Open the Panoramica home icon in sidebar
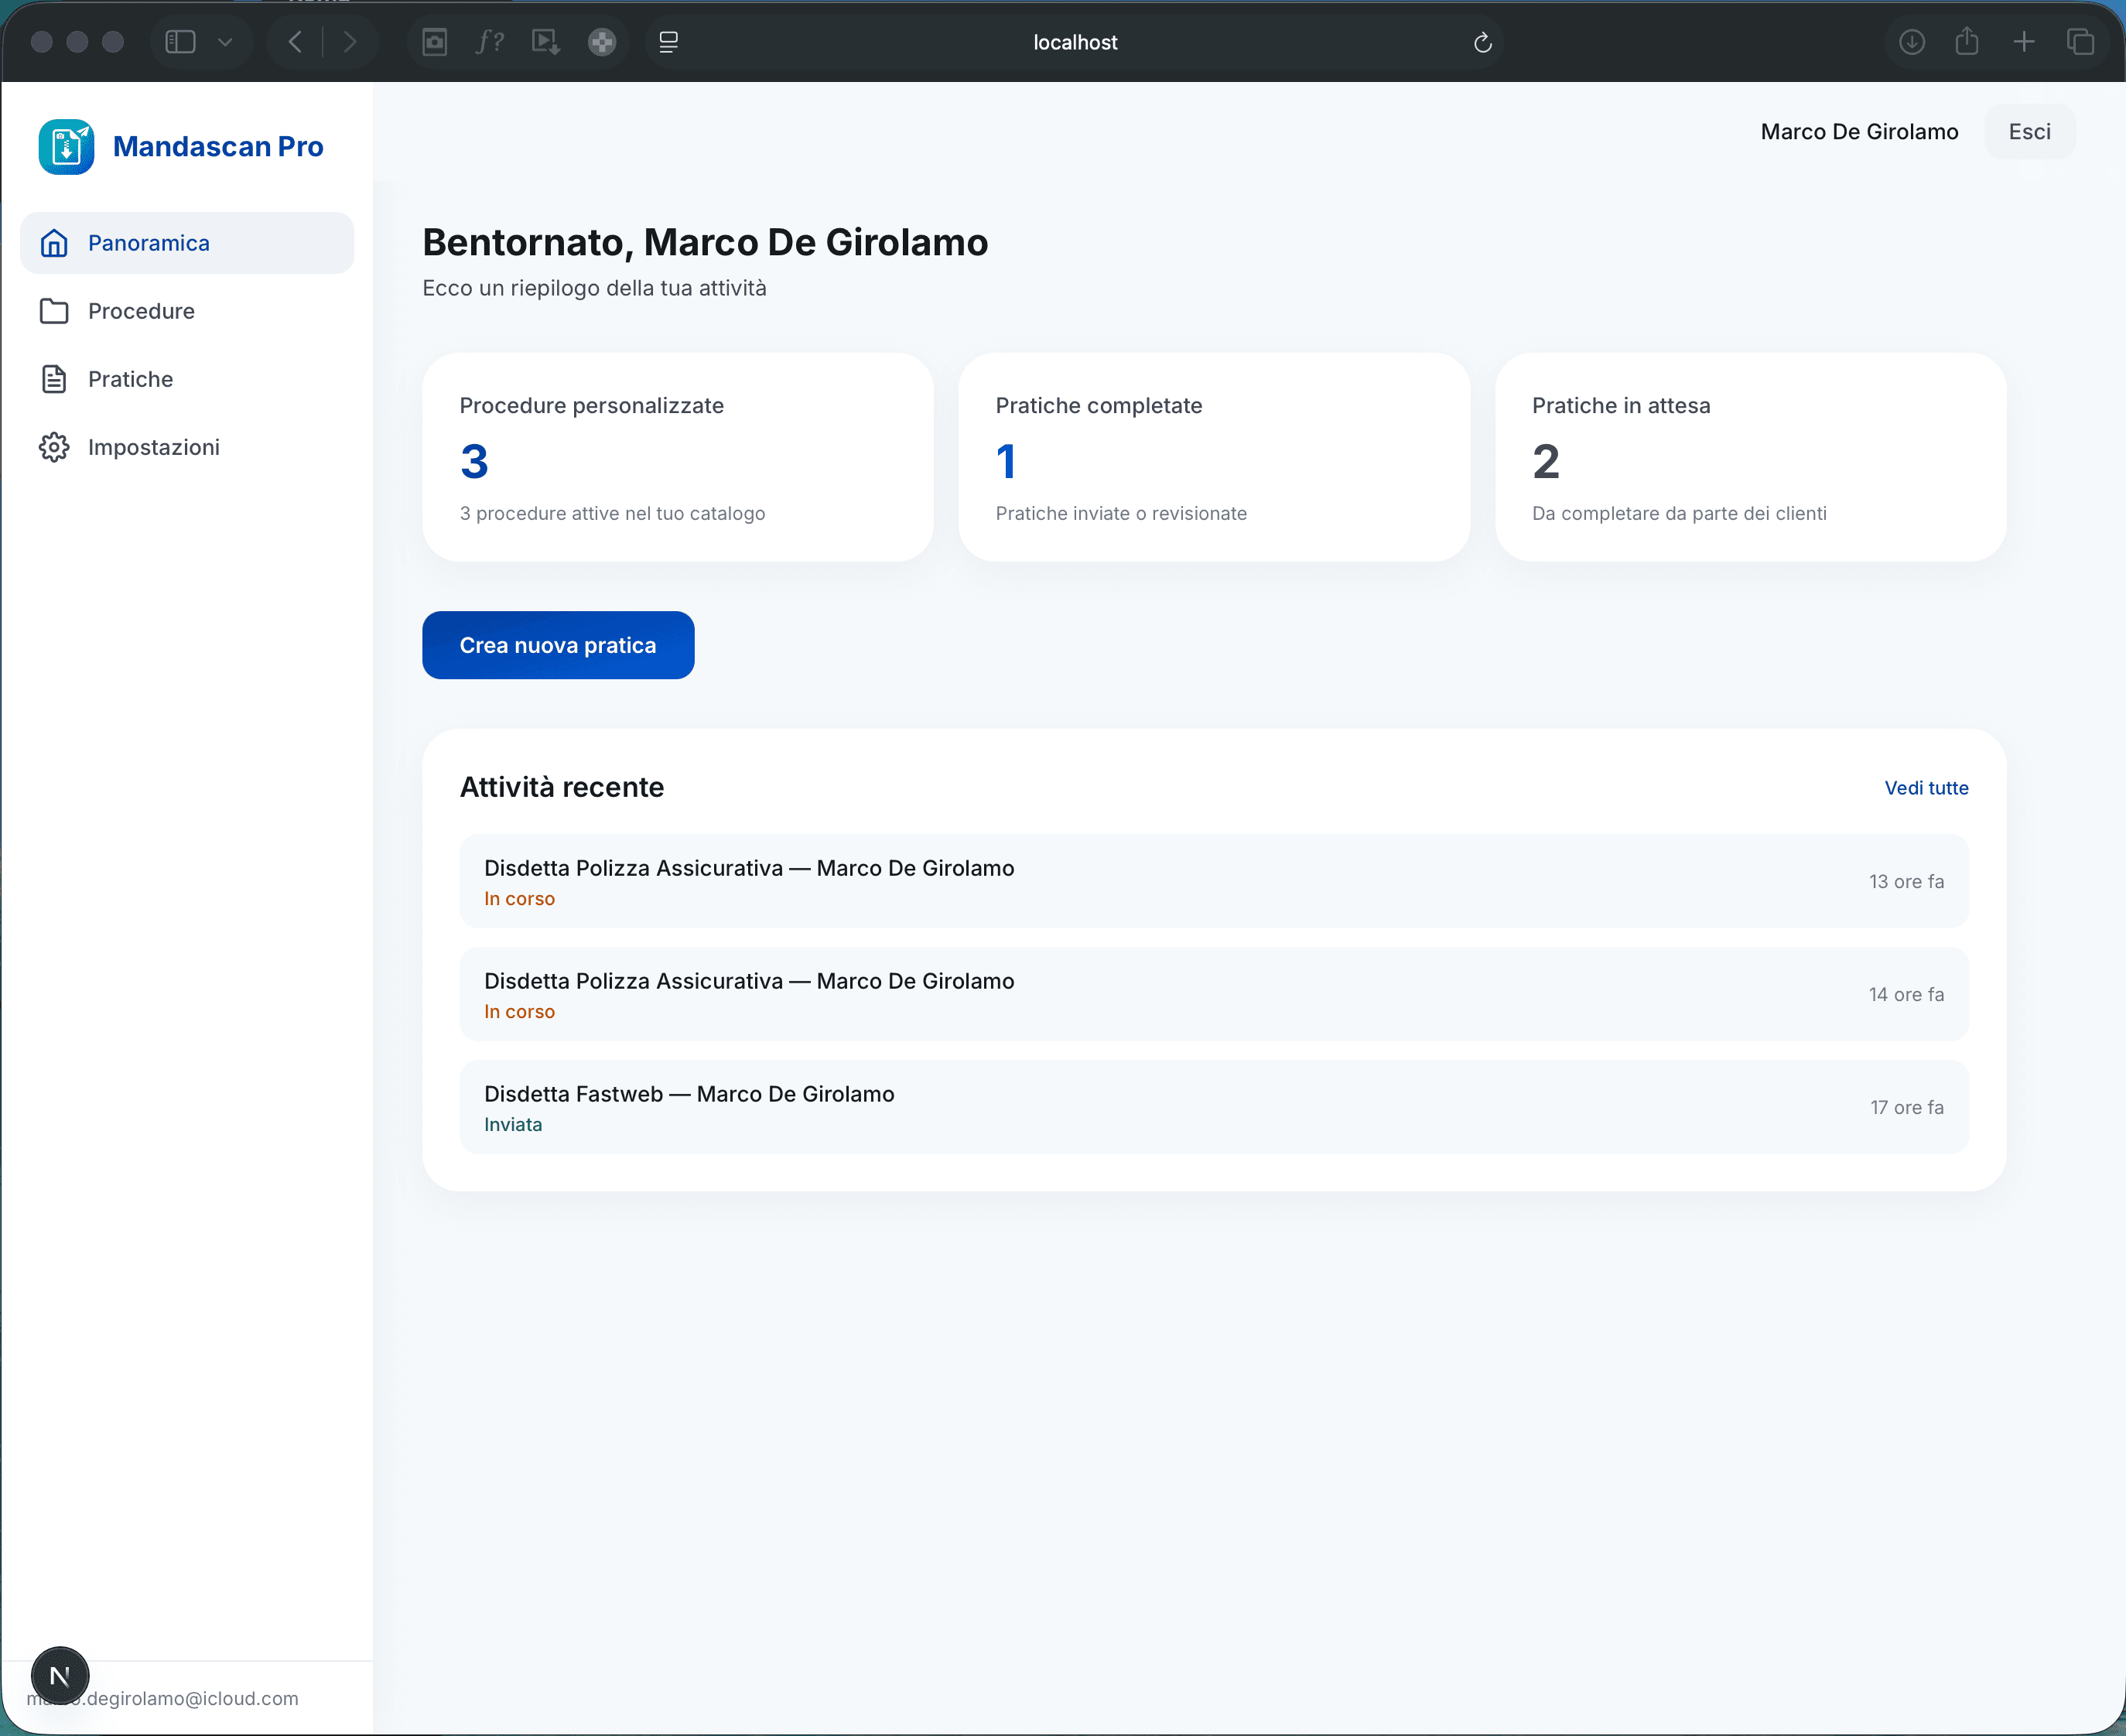The width and height of the screenshot is (2126, 1736). point(54,242)
